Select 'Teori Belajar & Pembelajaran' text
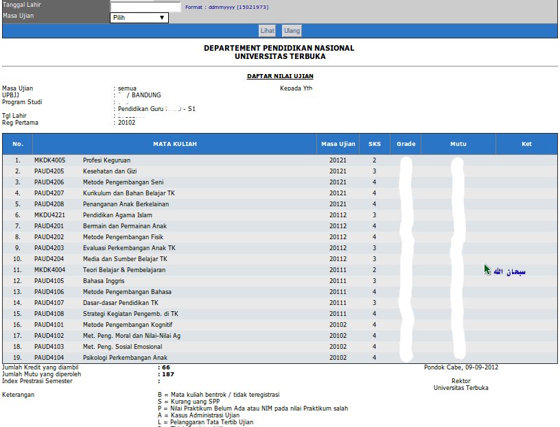 pos(124,270)
